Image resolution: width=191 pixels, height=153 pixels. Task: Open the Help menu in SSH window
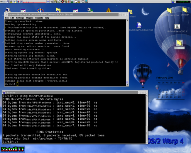(47, 18)
